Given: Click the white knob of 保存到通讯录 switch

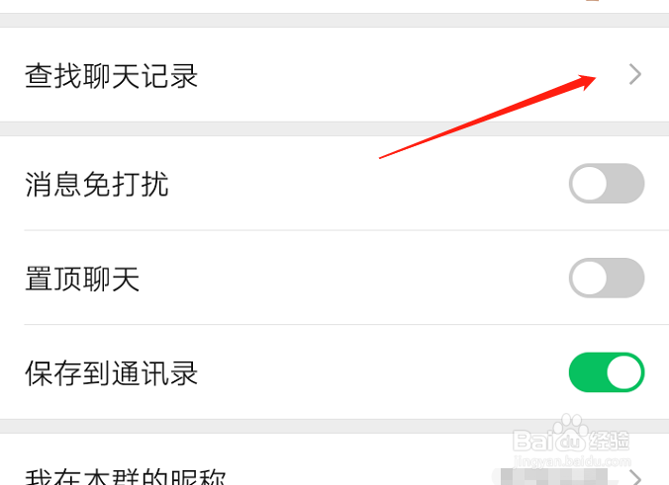Looking at the screenshot, I should point(624,372).
